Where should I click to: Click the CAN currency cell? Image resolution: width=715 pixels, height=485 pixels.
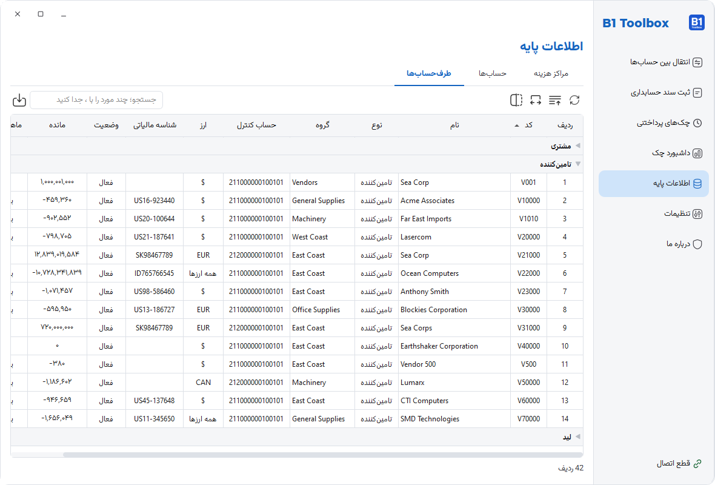[x=204, y=383]
